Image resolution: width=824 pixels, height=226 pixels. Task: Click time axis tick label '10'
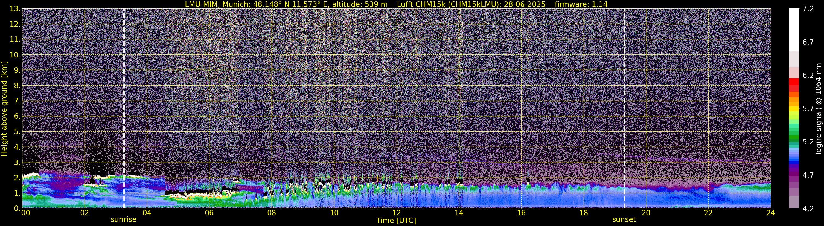pyautogui.click(x=334, y=213)
